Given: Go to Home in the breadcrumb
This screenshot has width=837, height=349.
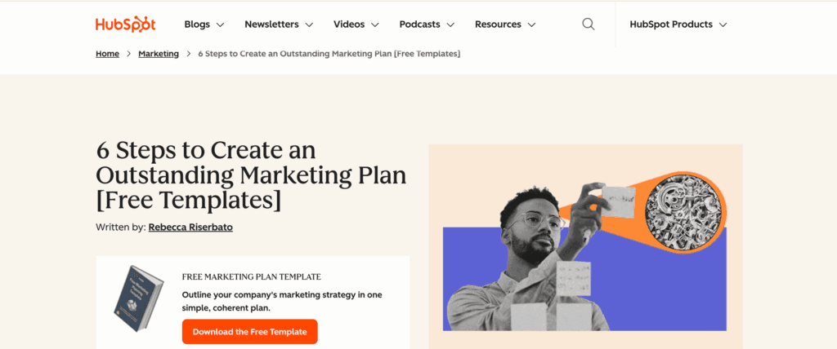Looking at the screenshot, I should 107,54.
